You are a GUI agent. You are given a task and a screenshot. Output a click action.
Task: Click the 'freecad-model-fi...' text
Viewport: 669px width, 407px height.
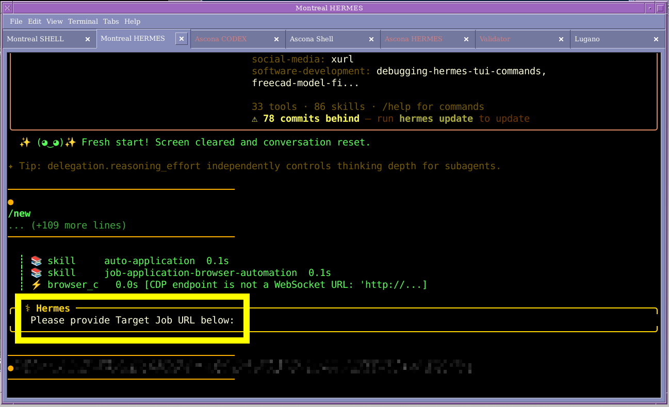pyautogui.click(x=305, y=83)
